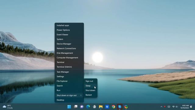
Task: Open File Explorer menu entry
Action: tap(69, 81)
